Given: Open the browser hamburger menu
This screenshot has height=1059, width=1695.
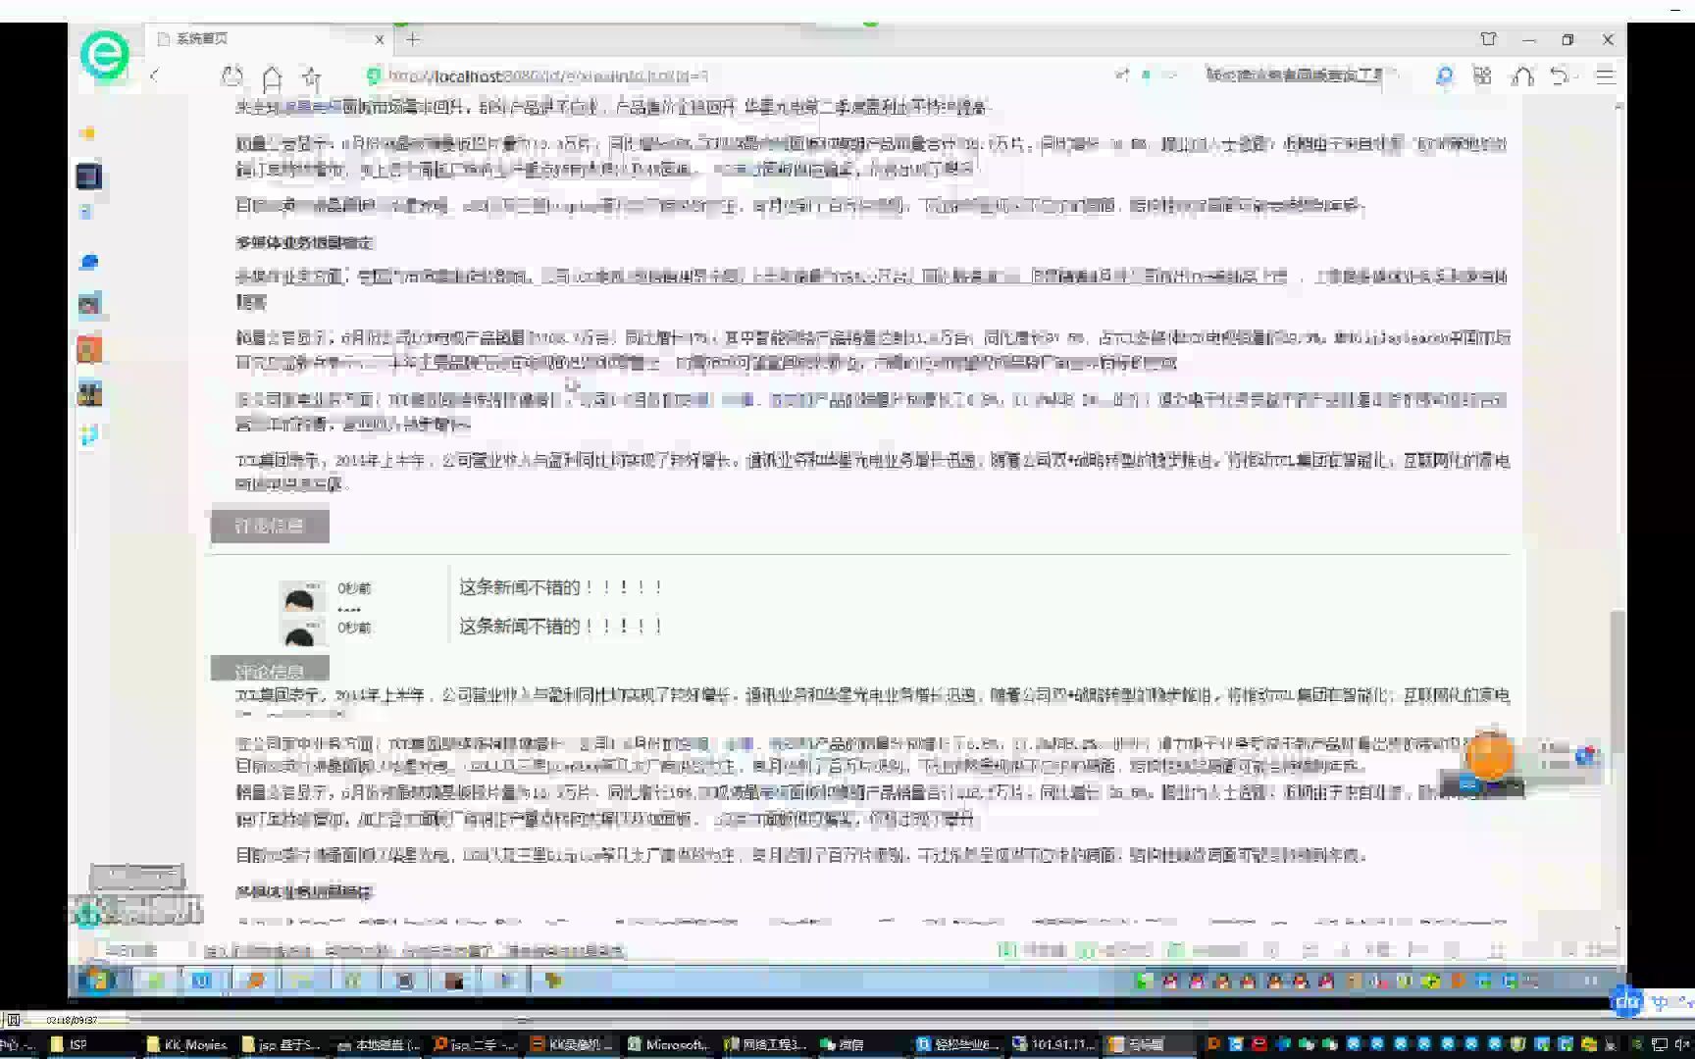Looking at the screenshot, I should point(1605,76).
